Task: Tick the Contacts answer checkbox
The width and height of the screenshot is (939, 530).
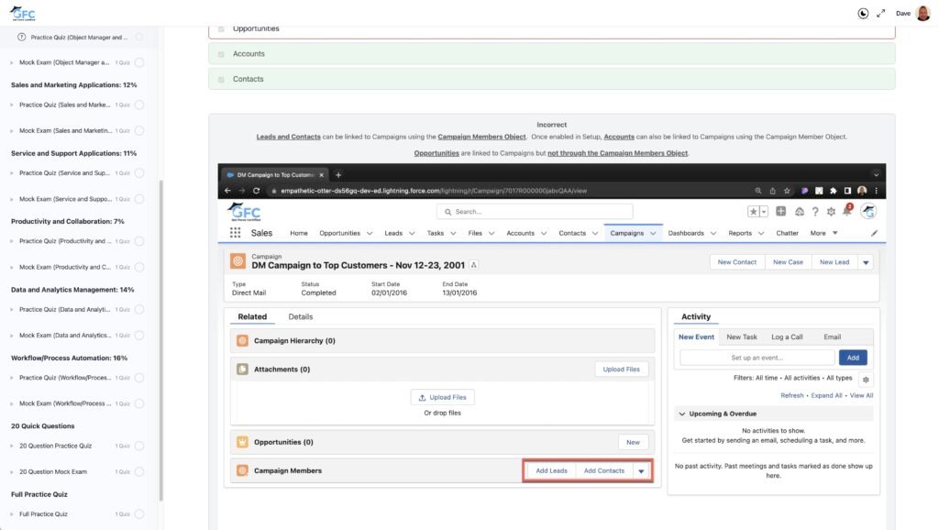Action: (222, 80)
